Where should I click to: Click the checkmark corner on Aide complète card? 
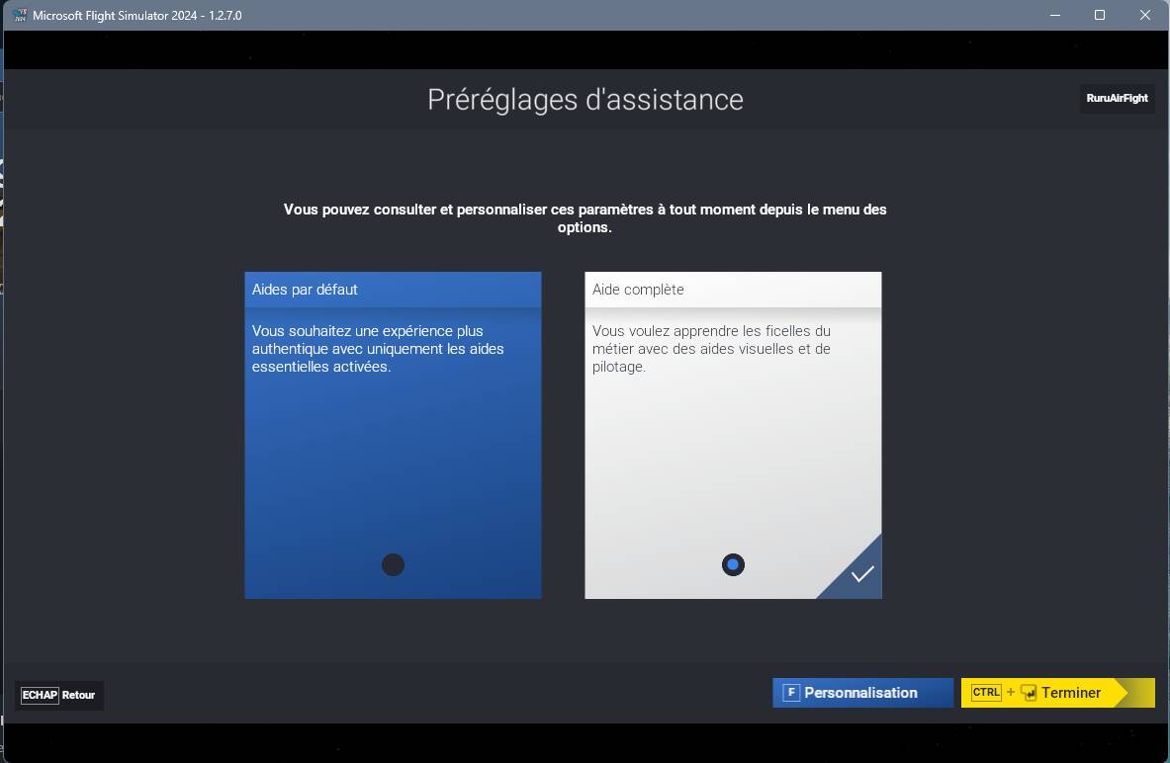point(861,574)
